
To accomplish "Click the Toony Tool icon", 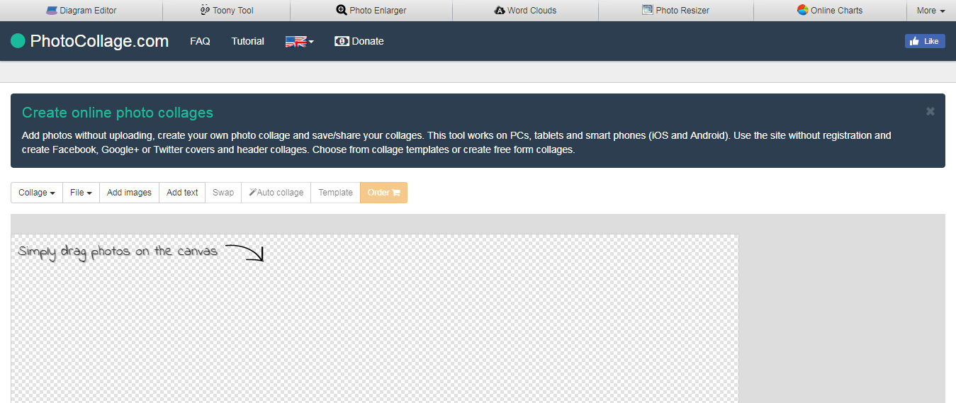I will point(205,10).
